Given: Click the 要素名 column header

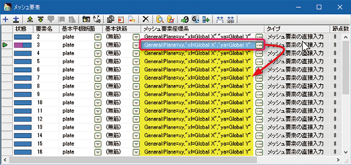Looking at the screenshot, I should point(46,29).
